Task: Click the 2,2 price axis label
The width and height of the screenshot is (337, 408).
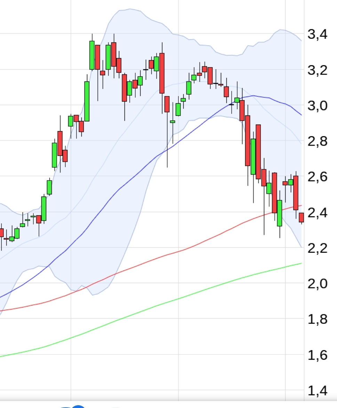Action: pyautogui.click(x=317, y=248)
